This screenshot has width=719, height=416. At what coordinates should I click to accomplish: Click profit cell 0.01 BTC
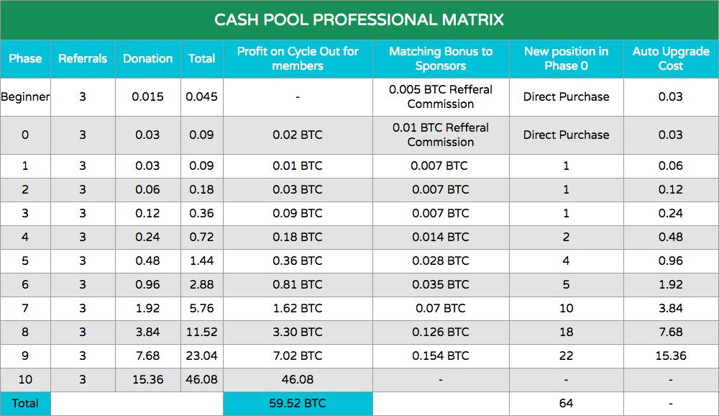tap(298, 166)
